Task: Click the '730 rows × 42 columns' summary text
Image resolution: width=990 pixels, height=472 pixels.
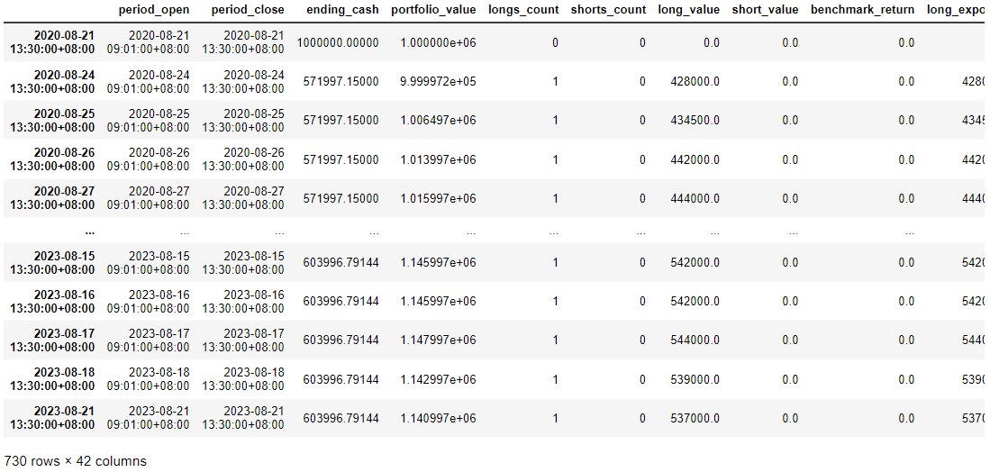Action: tap(76, 461)
